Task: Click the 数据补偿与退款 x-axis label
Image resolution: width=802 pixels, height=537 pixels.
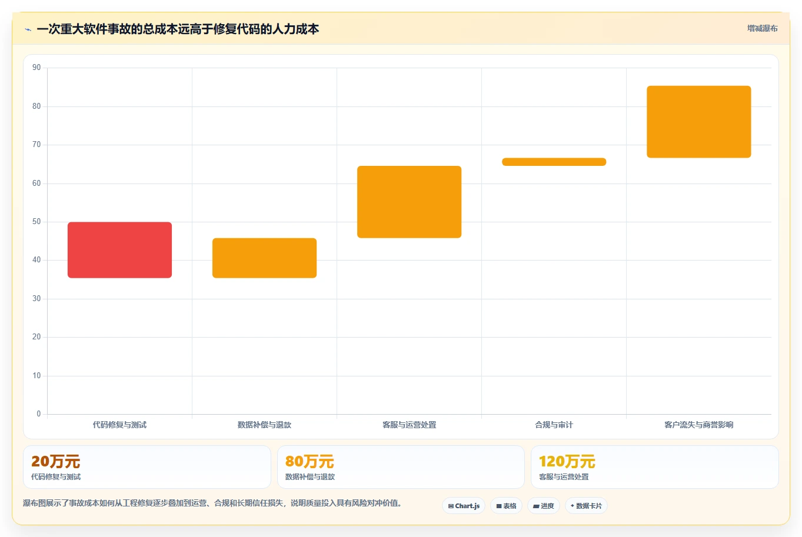Action: point(264,425)
